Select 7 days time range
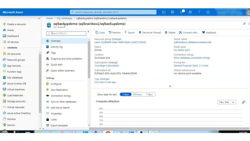This screenshot has height=141, width=250. coord(149,94)
